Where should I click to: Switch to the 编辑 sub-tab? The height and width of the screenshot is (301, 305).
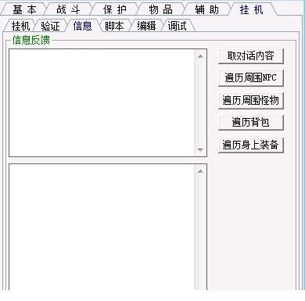pos(146,26)
